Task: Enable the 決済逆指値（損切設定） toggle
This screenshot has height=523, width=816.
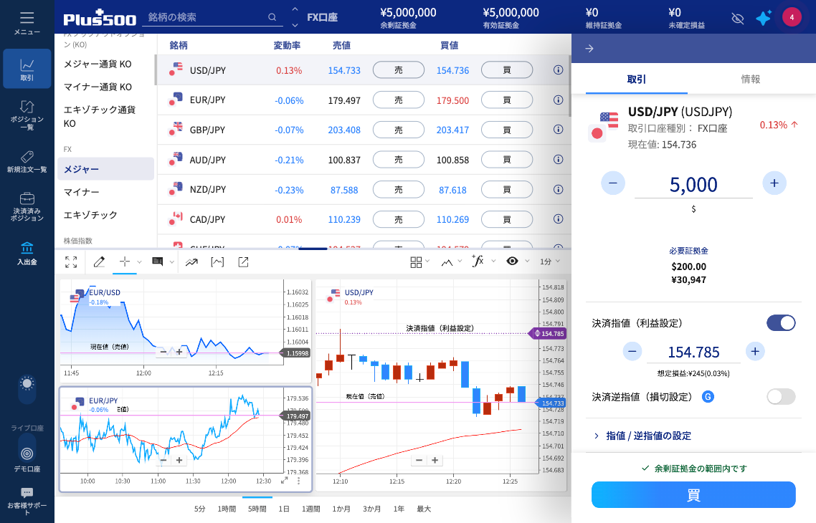Action: tap(781, 396)
